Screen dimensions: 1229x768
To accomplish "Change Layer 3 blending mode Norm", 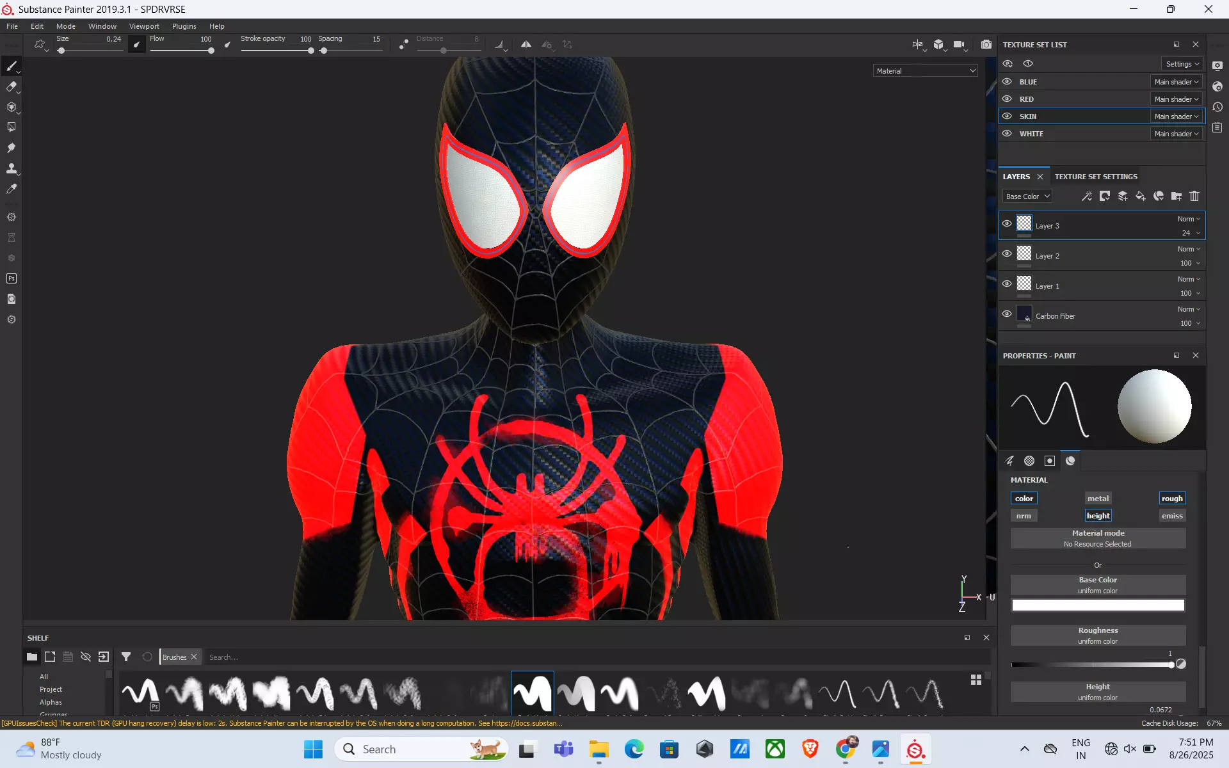I will tap(1189, 219).
